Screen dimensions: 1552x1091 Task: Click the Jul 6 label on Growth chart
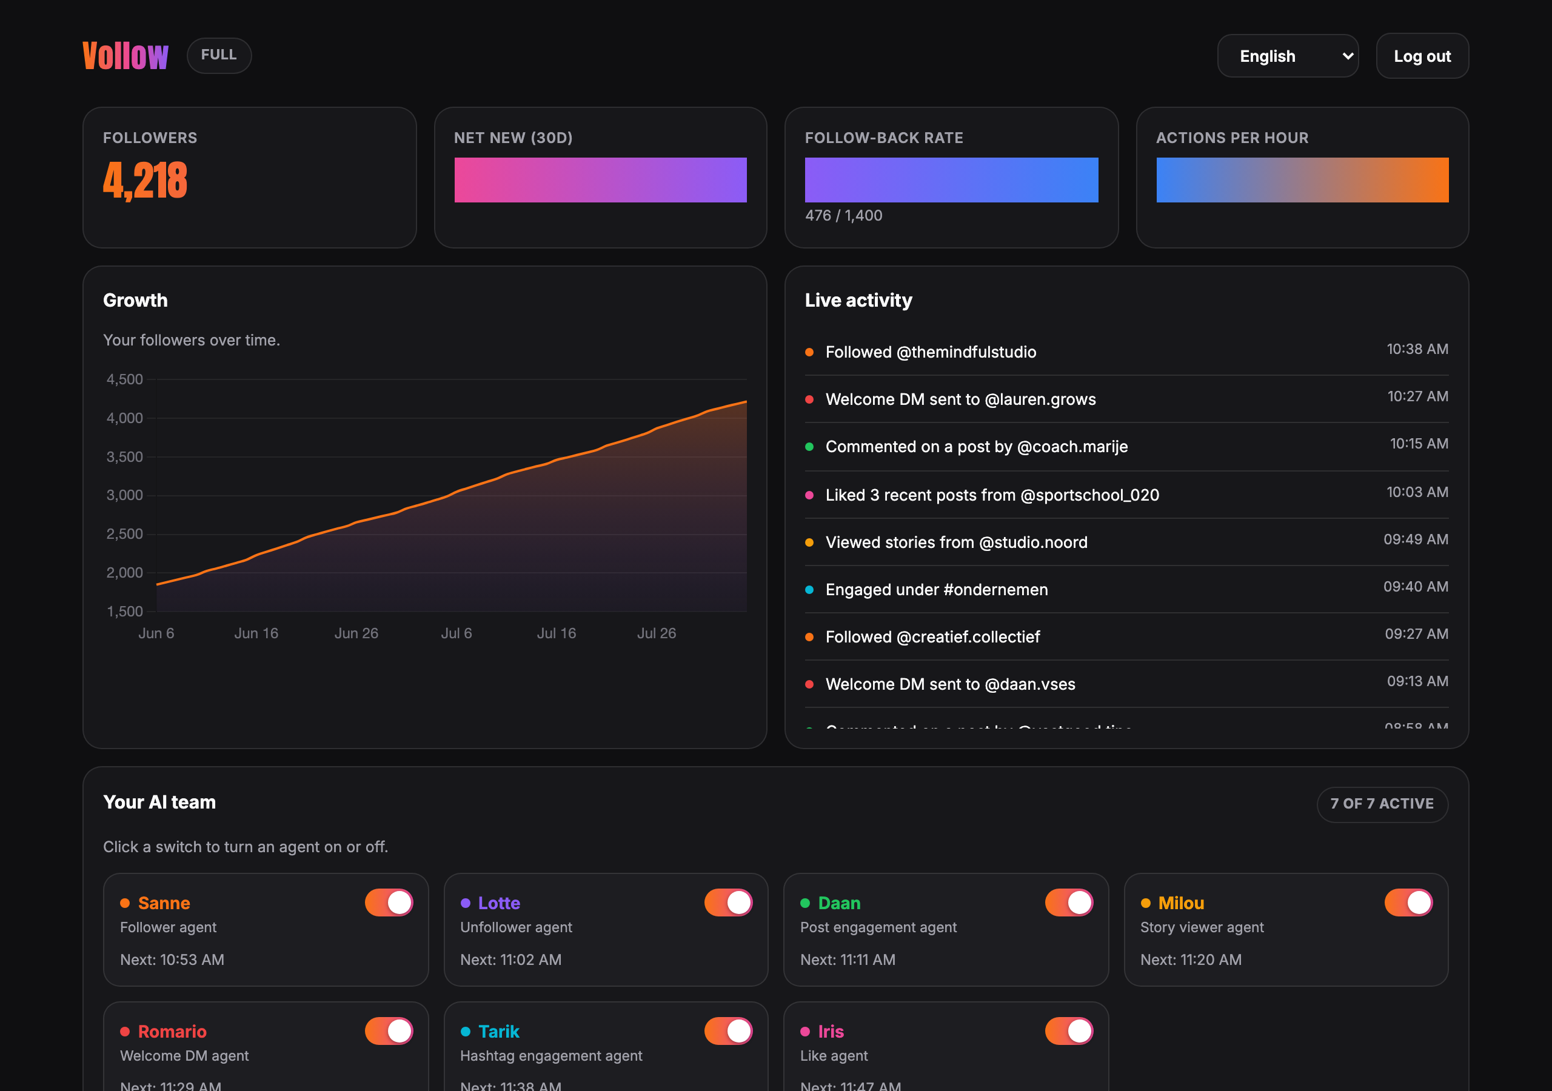pyautogui.click(x=457, y=633)
